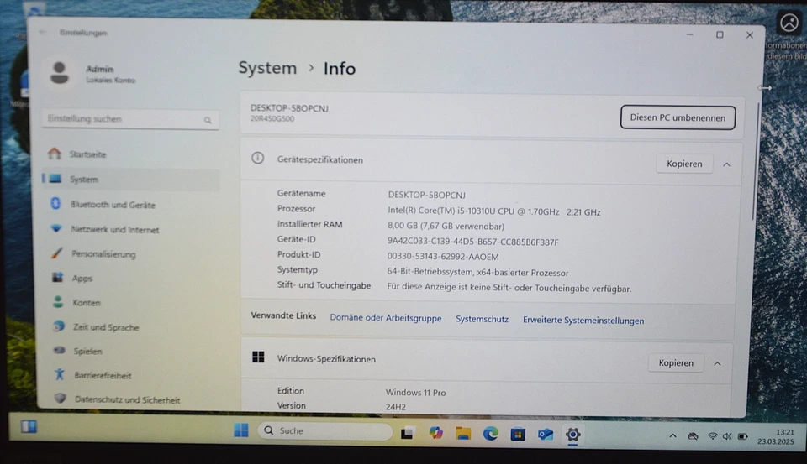Image resolution: width=807 pixels, height=464 pixels.
Task: Open Erweiterte Systemeinstellungen link
Action: coord(583,321)
